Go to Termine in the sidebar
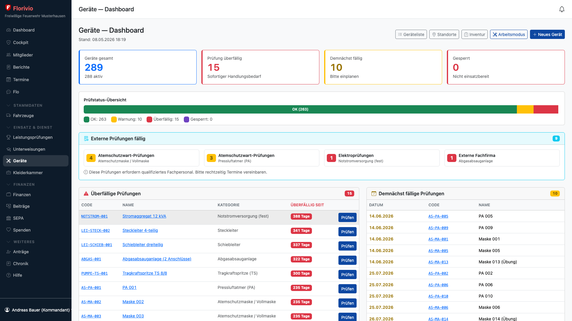This screenshot has height=321, width=572. coord(36,80)
